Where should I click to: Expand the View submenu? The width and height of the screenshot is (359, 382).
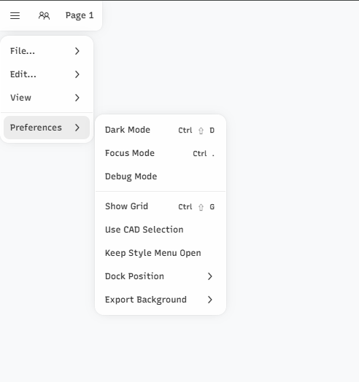click(x=47, y=98)
